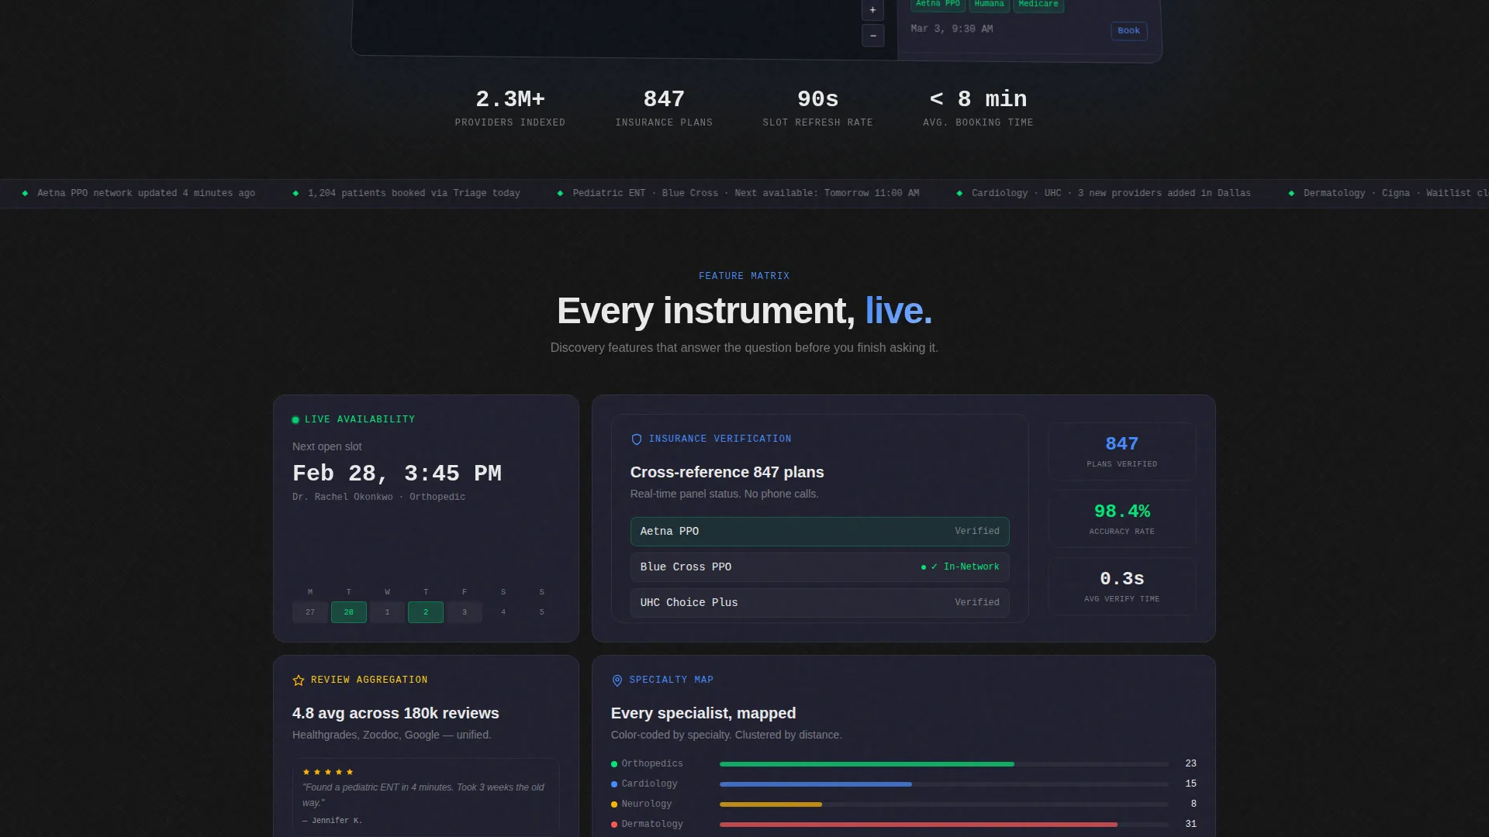Viewport: 1489px width, 837px height.
Task: Click the location pin icon beside Specialty Map
Action: [x=617, y=680]
